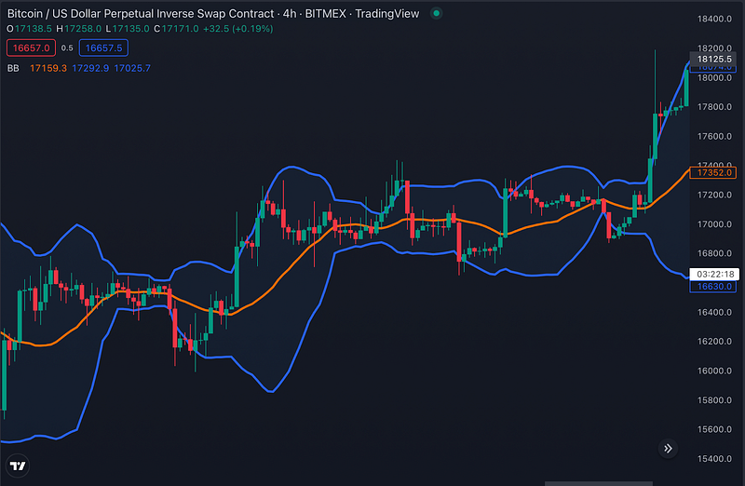The image size is (745, 486).
Task: Click the 18400.0 price axis label
Action: click(x=714, y=19)
